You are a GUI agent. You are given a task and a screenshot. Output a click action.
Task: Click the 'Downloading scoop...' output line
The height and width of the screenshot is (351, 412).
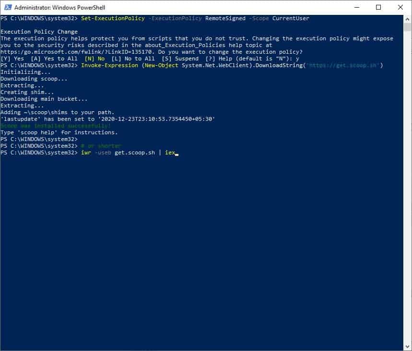[x=34, y=79]
